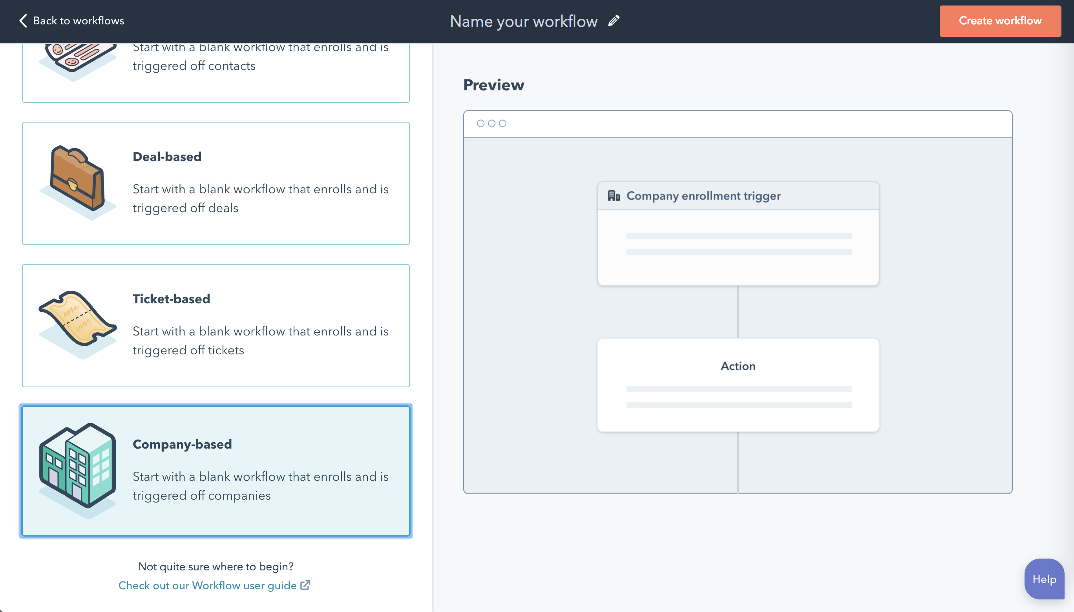Select the Company-based workflow option
This screenshot has width=1074, height=612.
pos(216,470)
